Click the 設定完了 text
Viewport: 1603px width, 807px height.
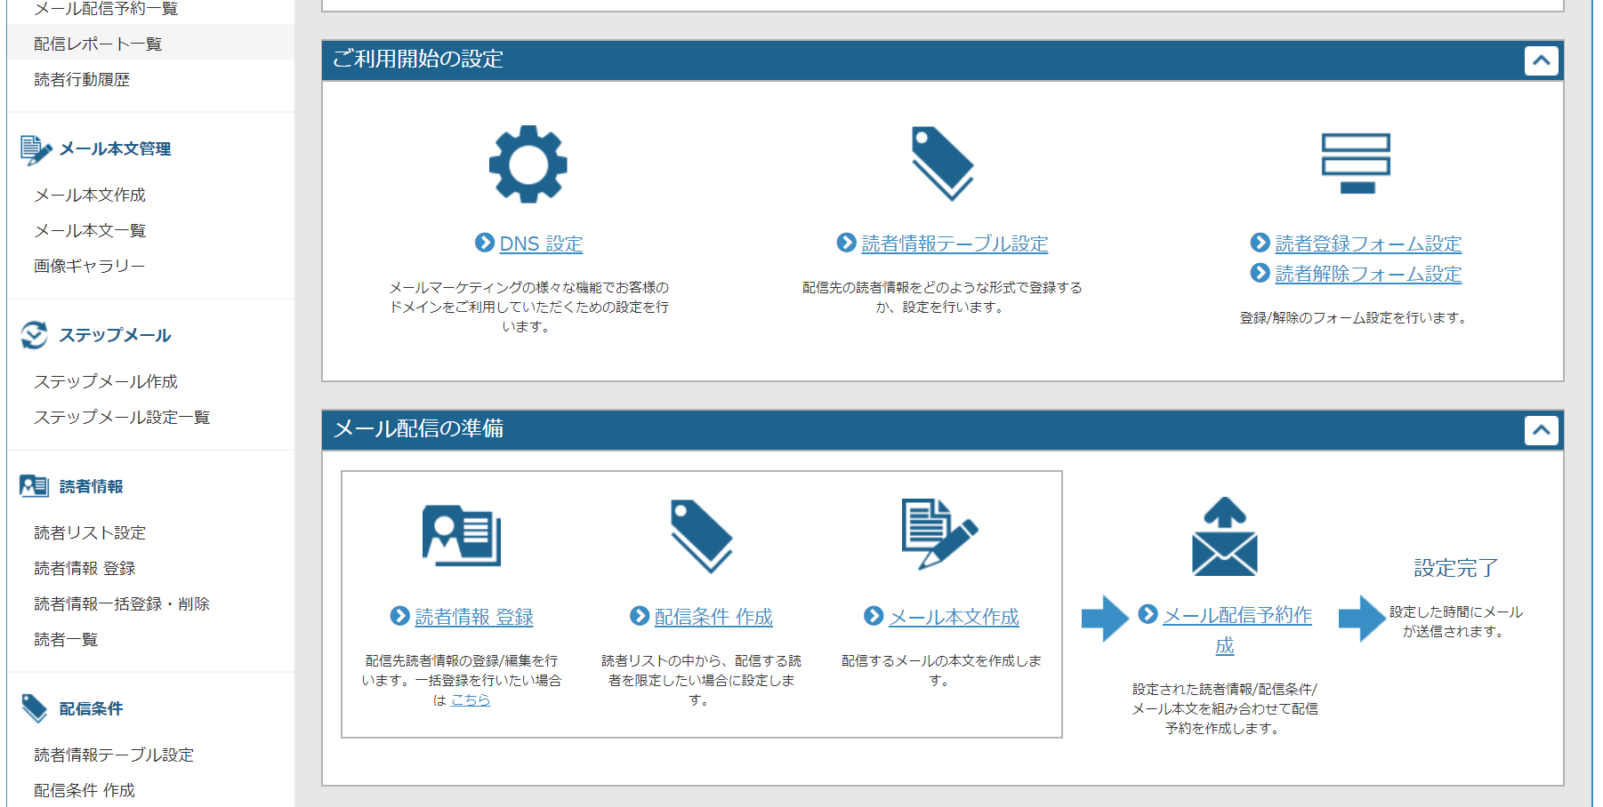point(1456,568)
